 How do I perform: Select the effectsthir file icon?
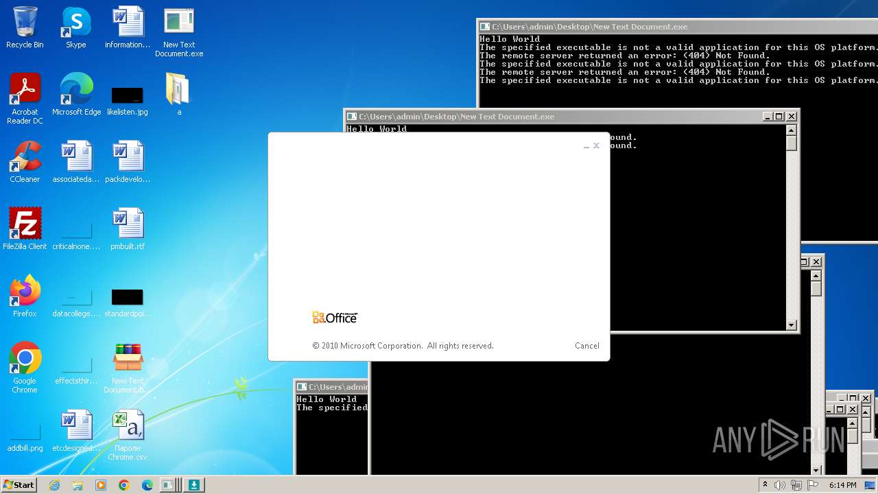[76, 369]
